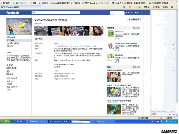The image size is (179, 134).
Task: Click the COSTCO page title link
Action: coord(126,44)
